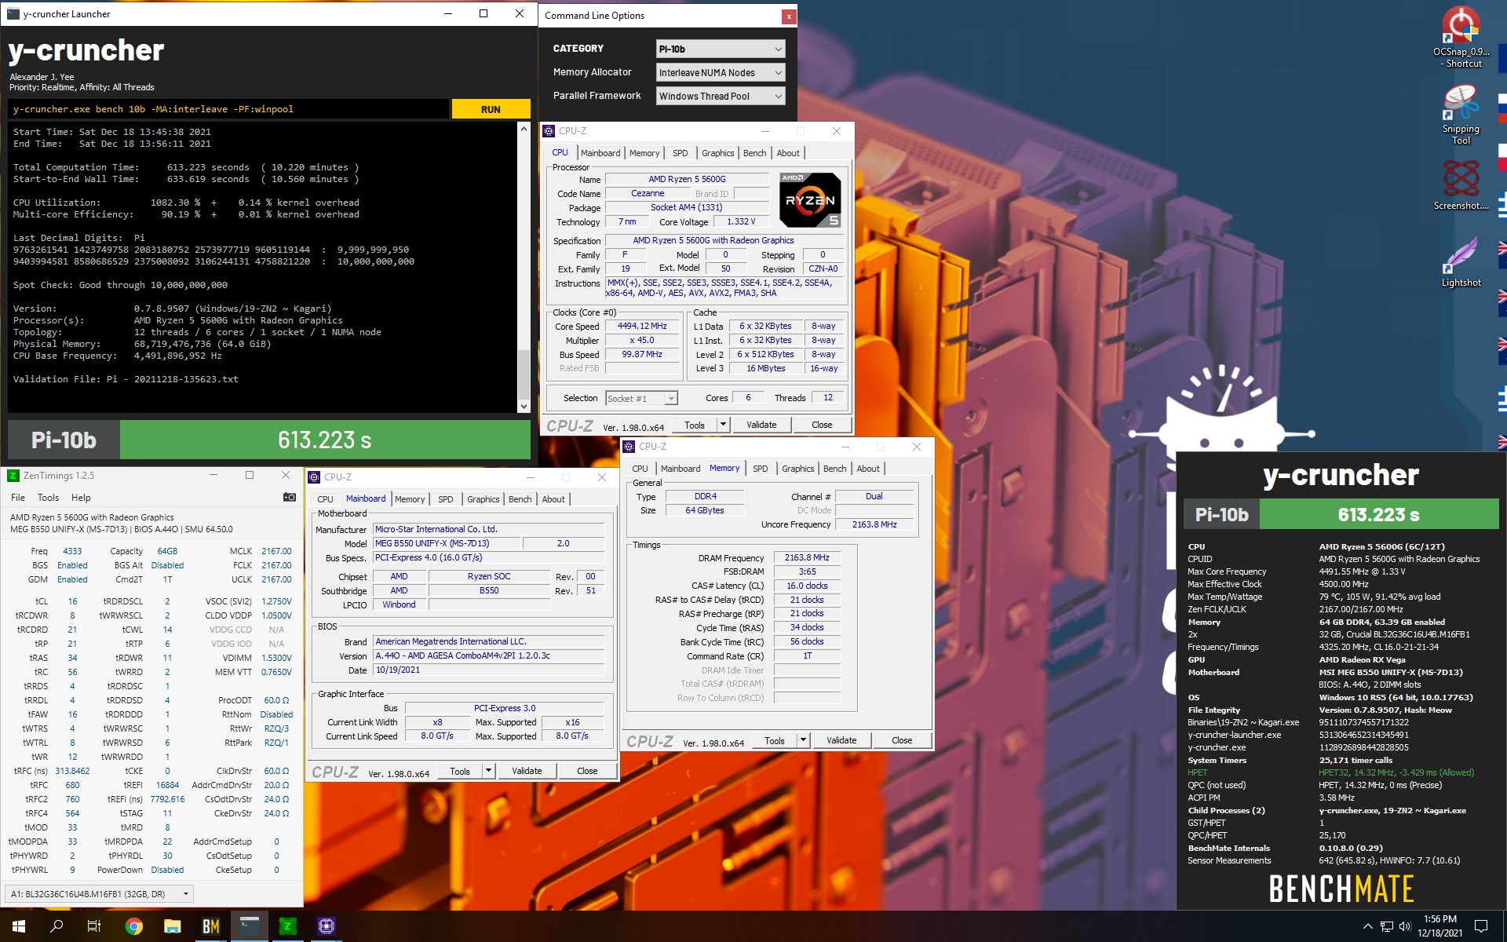Click ZenTimings Freq value 4333
The width and height of the screenshot is (1507, 942).
(x=72, y=551)
